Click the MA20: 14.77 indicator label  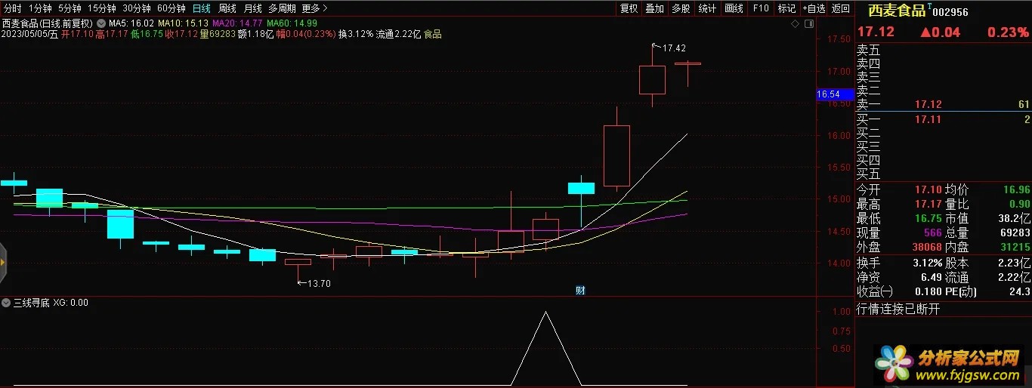237,23
